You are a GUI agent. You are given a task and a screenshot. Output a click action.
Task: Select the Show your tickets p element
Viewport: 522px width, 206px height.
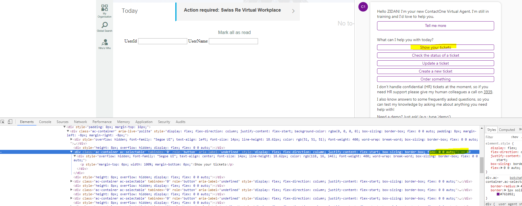pyautogui.click(x=157, y=164)
